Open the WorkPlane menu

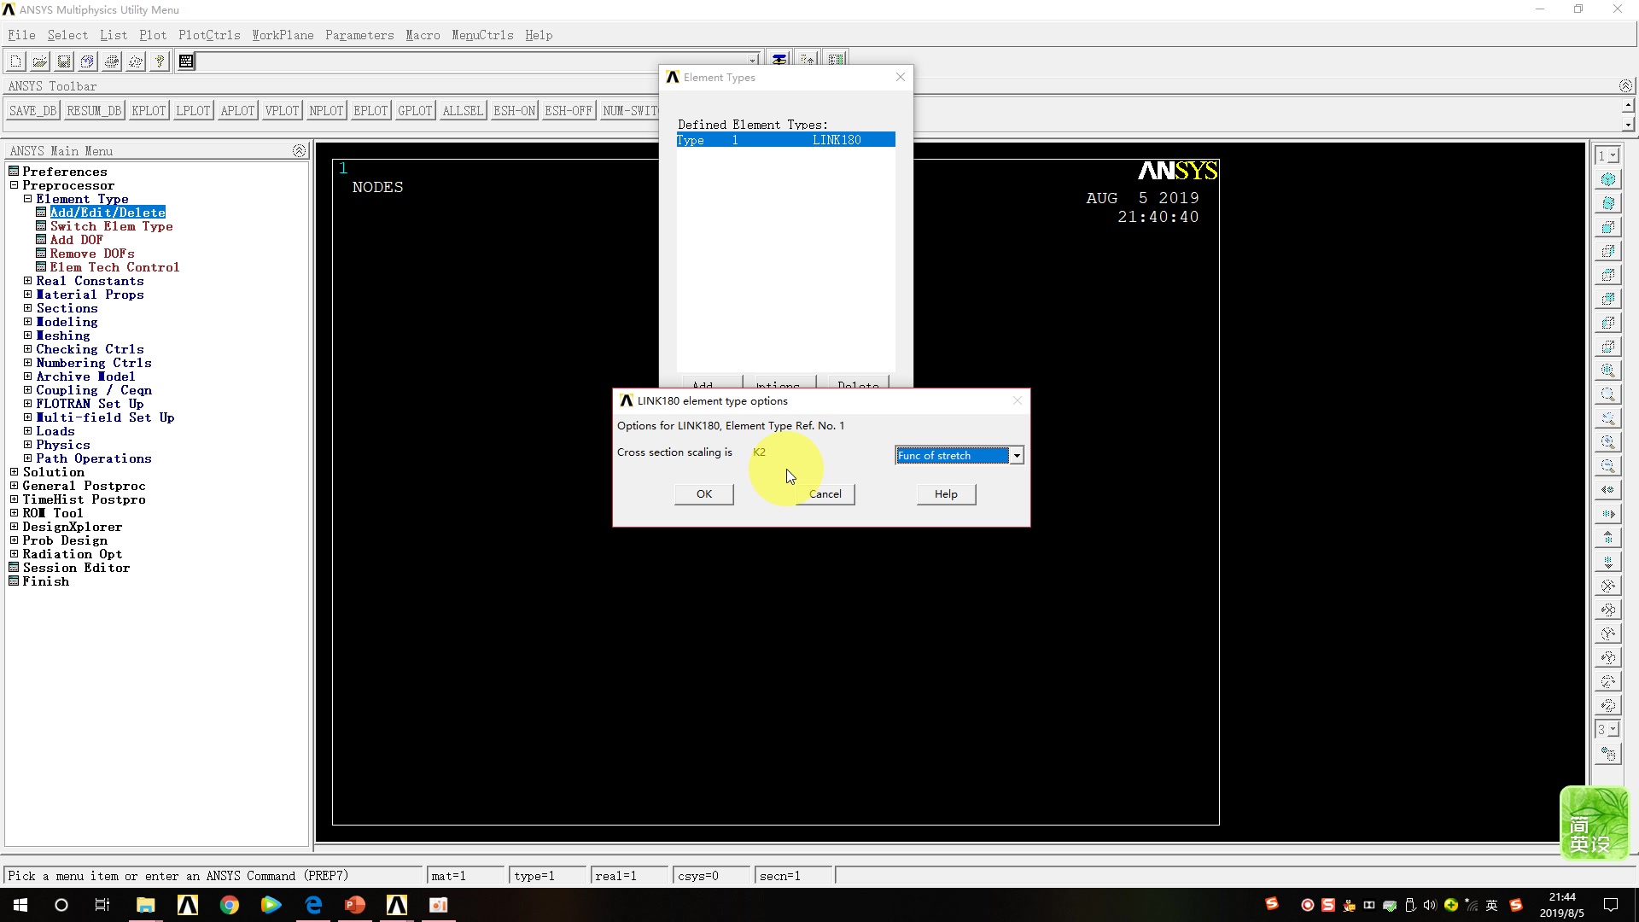pyautogui.click(x=283, y=35)
